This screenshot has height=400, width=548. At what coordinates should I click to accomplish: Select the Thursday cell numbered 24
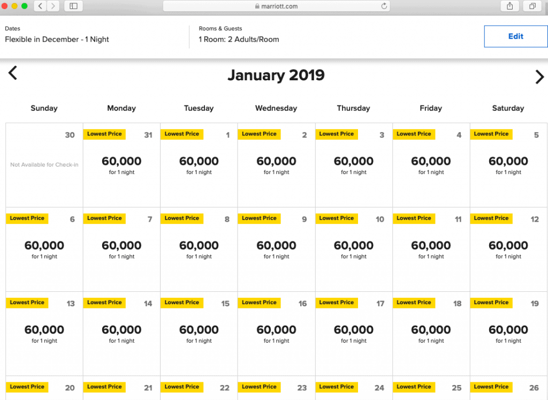354,388
